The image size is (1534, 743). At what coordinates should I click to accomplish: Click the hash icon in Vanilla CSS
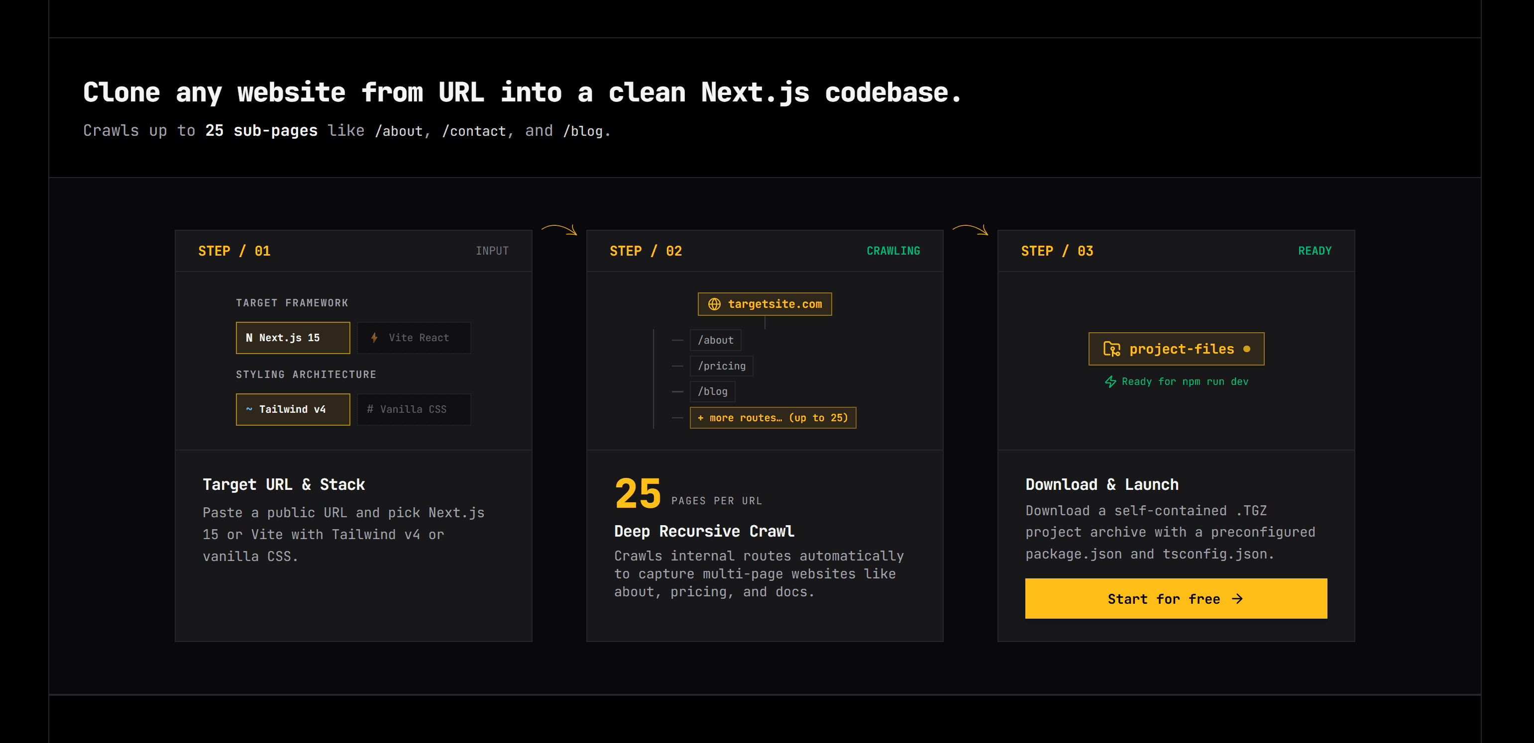point(370,409)
